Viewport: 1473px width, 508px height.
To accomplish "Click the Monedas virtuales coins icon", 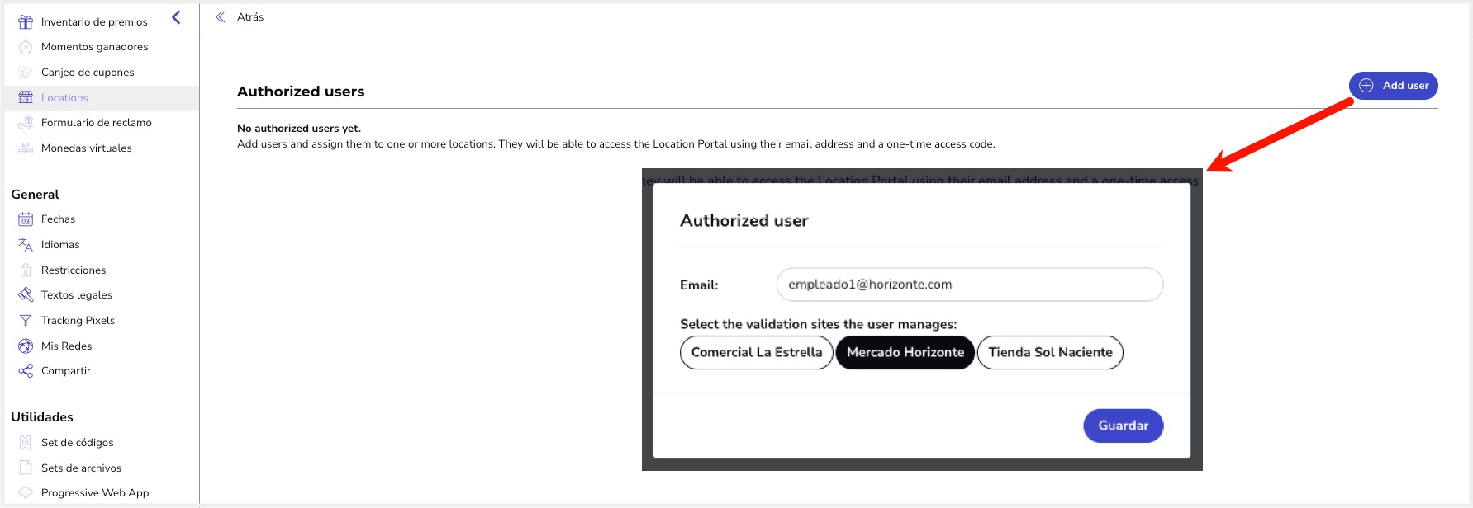I will click(26, 148).
